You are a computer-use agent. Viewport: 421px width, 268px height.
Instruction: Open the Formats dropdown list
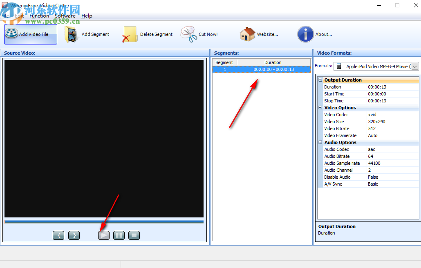coord(414,66)
